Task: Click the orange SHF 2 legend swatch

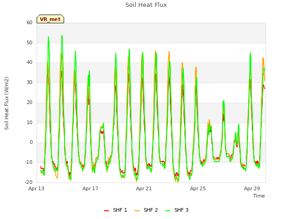Action: 137,211
